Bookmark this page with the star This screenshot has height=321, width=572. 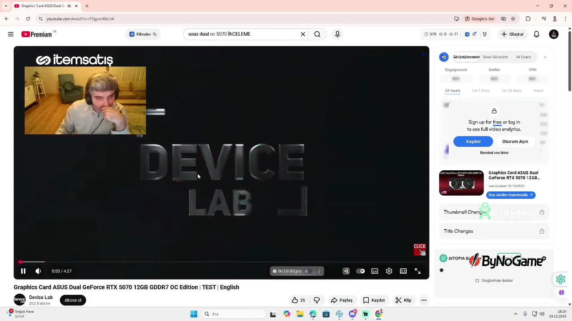tap(513, 19)
